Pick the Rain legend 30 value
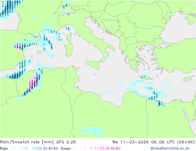Image resolution: width=196 pixels, height=151 pixels. point(45,149)
